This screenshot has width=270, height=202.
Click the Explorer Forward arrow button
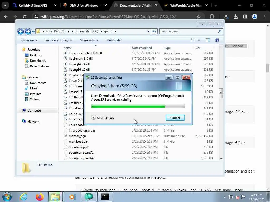pos(28,32)
